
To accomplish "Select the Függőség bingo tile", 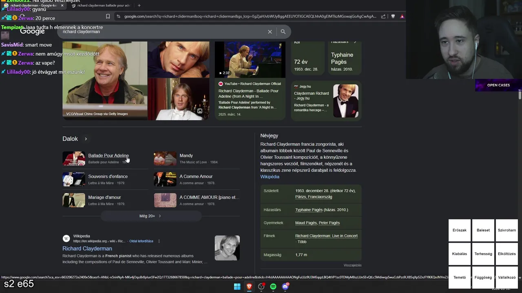I will (x=483, y=278).
